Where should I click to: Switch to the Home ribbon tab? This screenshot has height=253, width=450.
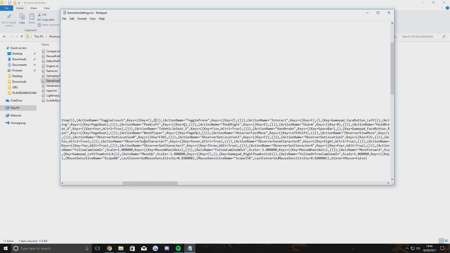tap(20, 8)
